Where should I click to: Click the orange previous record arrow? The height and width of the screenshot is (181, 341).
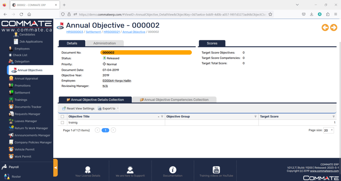tap(325, 28)
